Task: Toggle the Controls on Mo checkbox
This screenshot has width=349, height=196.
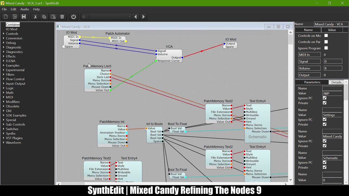Action: click(326, 36)
